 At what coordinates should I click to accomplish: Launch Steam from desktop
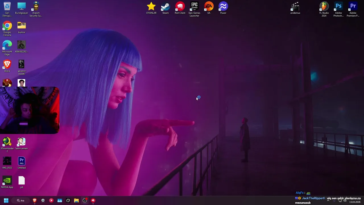tap(166, 8)
